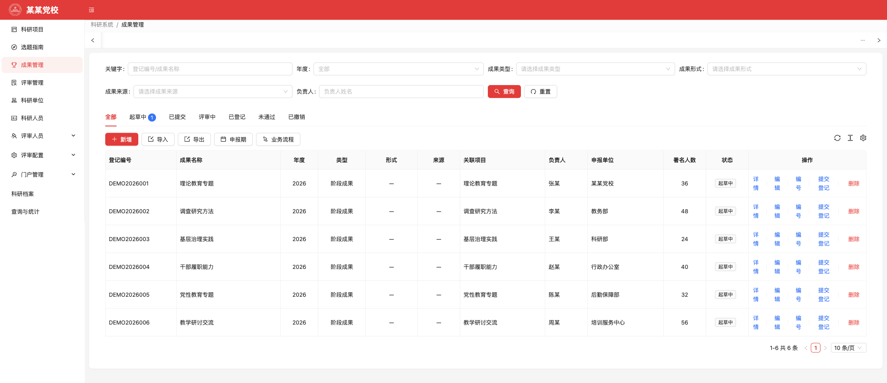Open the 申报期 button
The image size is (887, 383).
(x=233, y=139)
